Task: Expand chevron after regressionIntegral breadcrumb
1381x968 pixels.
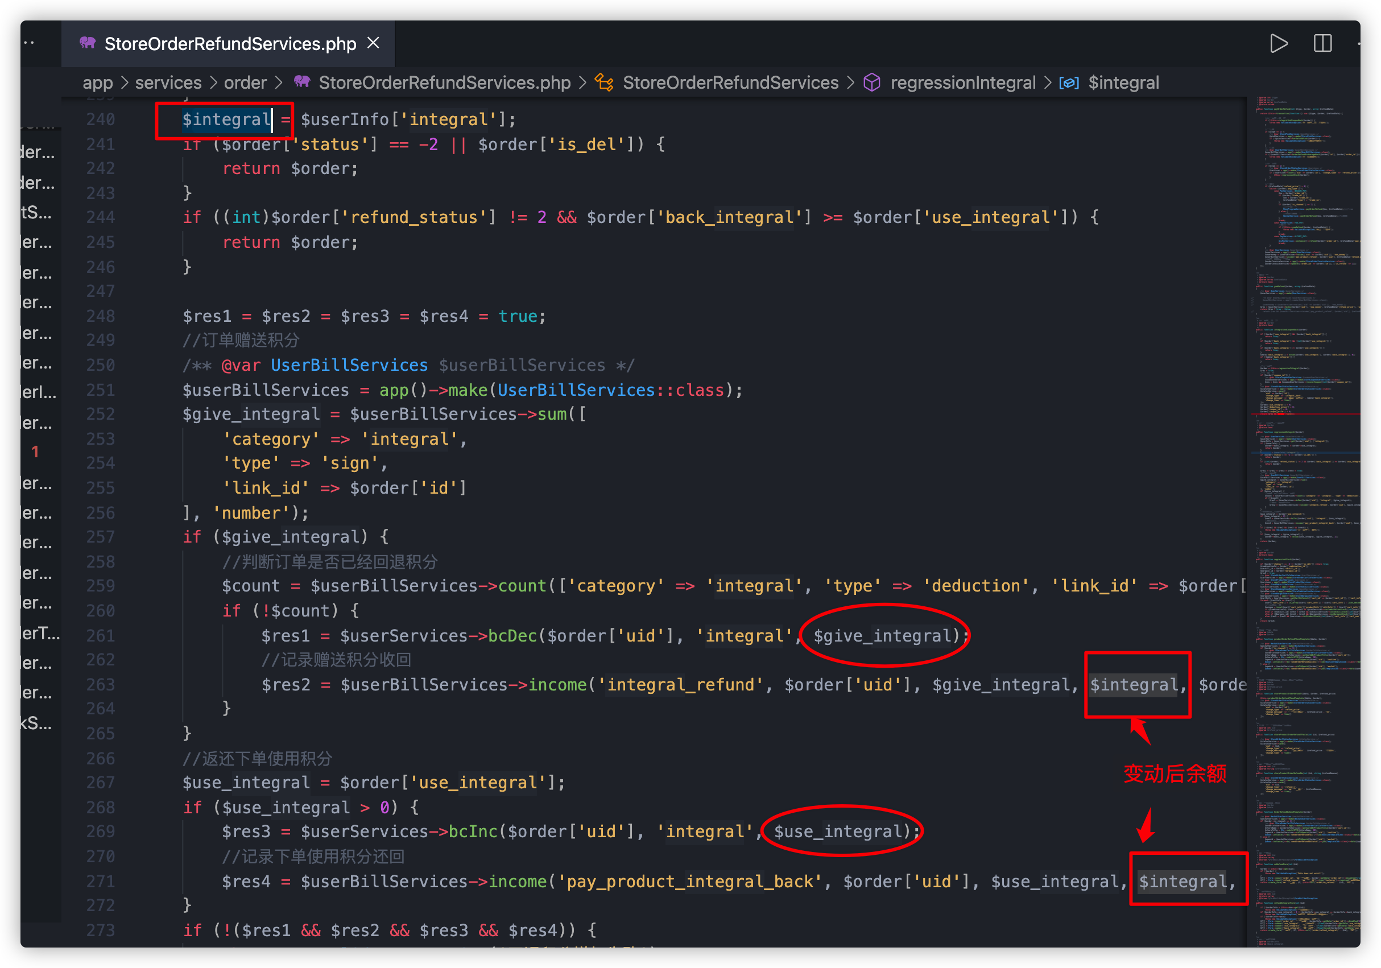Action: (x=1048, y=82)
